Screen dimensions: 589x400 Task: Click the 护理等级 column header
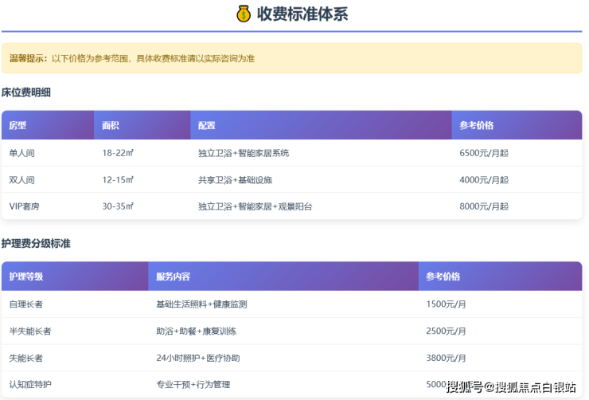click(x=26, y=276)
